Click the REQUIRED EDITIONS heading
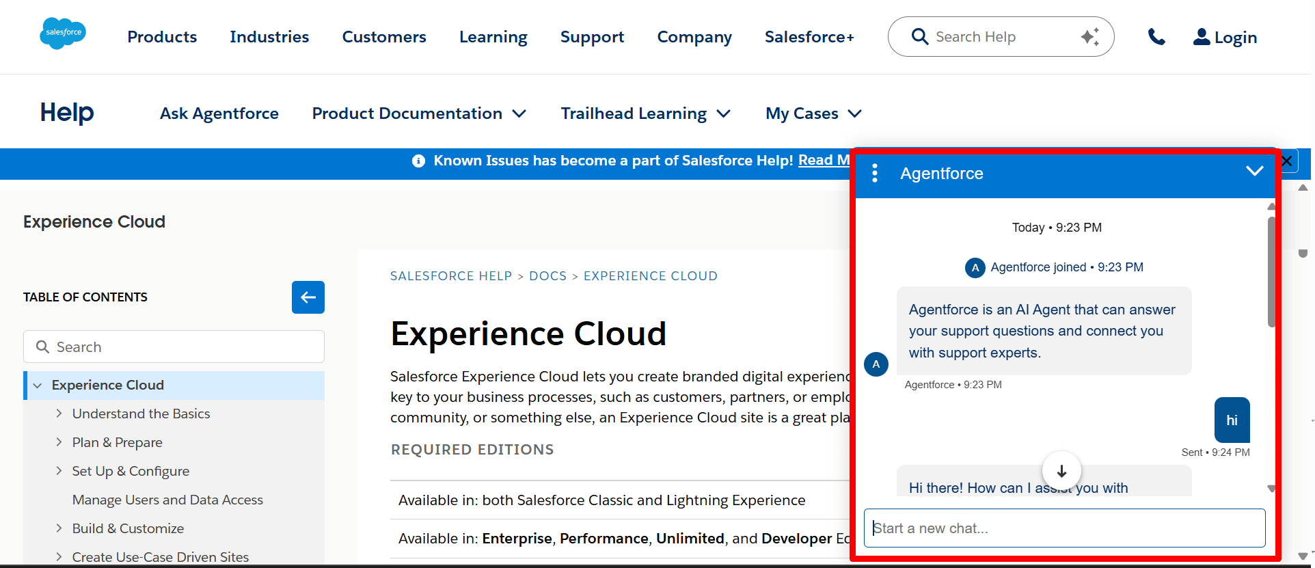The image size is (1315, 568). point(472,450)
